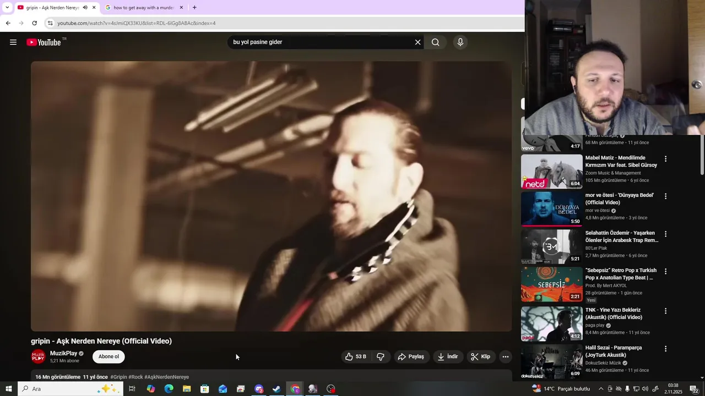705x396 pixels.
Task: Open Microsoft Store from taskbar
Action: [205, 389]
